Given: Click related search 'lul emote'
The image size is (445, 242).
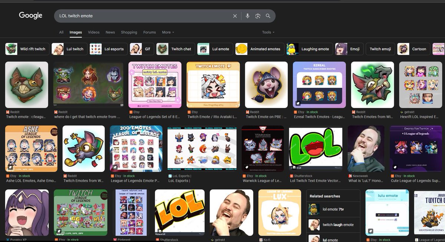Looking at the screenshot, I should [x=333, y=238].
